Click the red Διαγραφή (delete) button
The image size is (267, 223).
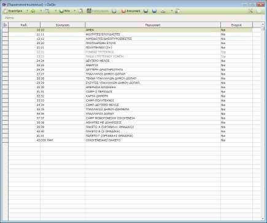[x=131, y=11]
